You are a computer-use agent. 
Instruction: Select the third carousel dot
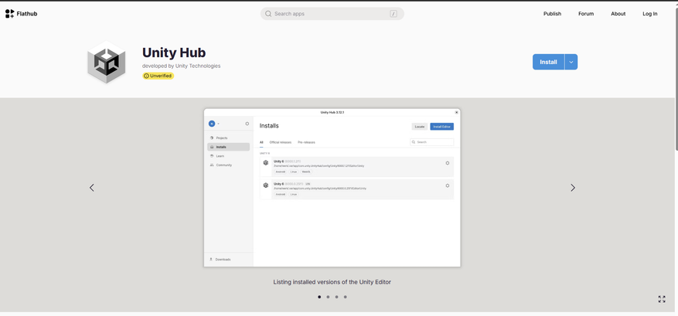336,297
